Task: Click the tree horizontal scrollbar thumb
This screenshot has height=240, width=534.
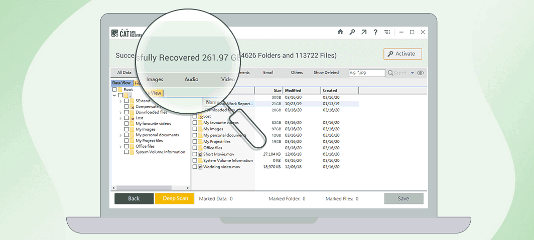Action: pyautogui.click(x=144, y=188)
